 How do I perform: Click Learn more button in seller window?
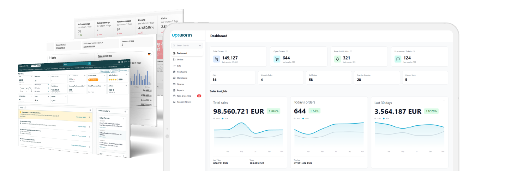(124, 71)
